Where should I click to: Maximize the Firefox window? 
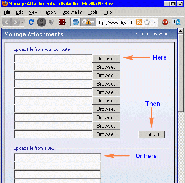tap(173, 4)
